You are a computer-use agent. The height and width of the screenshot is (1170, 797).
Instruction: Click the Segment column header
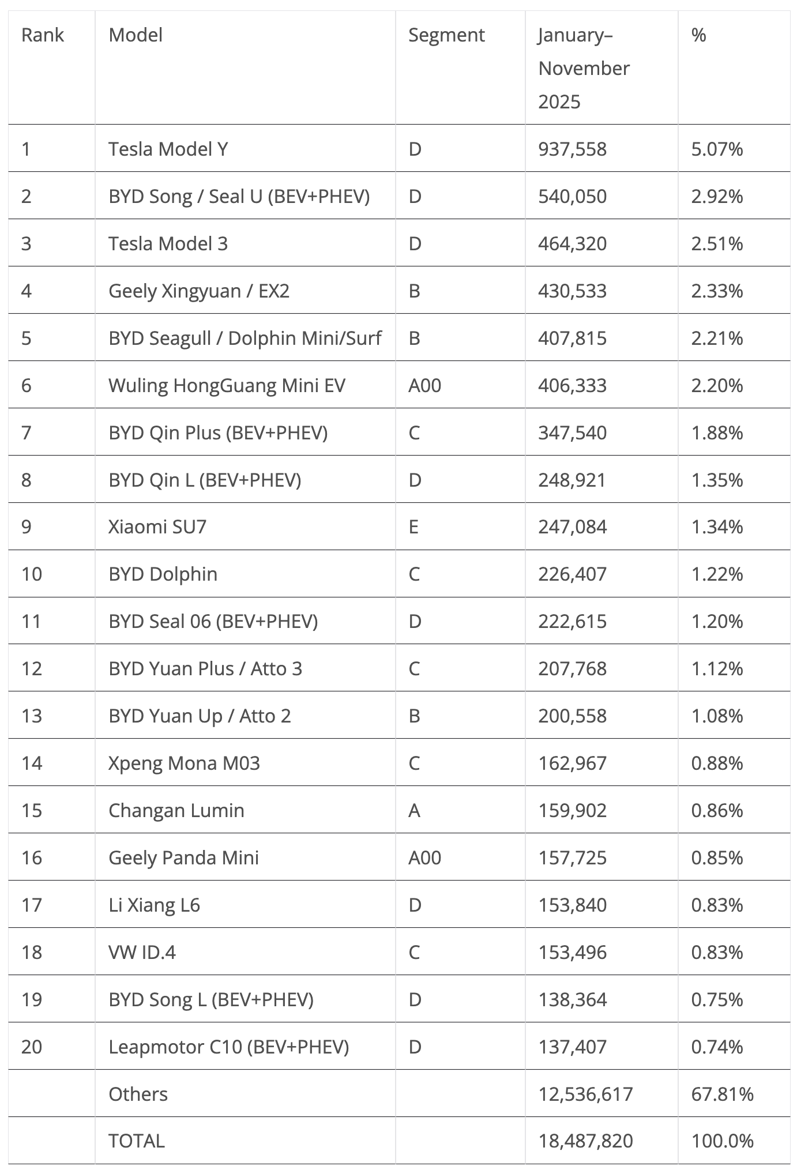[x=446, y=35]
